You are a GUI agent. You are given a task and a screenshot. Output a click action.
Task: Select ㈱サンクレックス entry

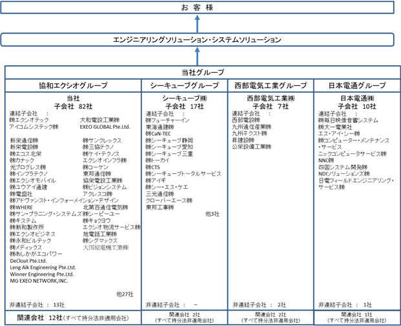pos(102,140)
